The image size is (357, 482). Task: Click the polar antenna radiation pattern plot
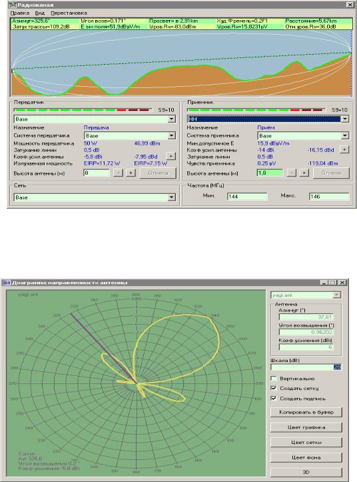pyautogui.click(x=136, y=383)
